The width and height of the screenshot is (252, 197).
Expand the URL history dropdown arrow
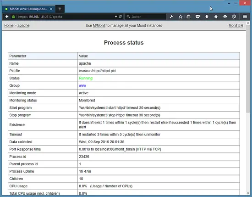[x=116, y=17]
